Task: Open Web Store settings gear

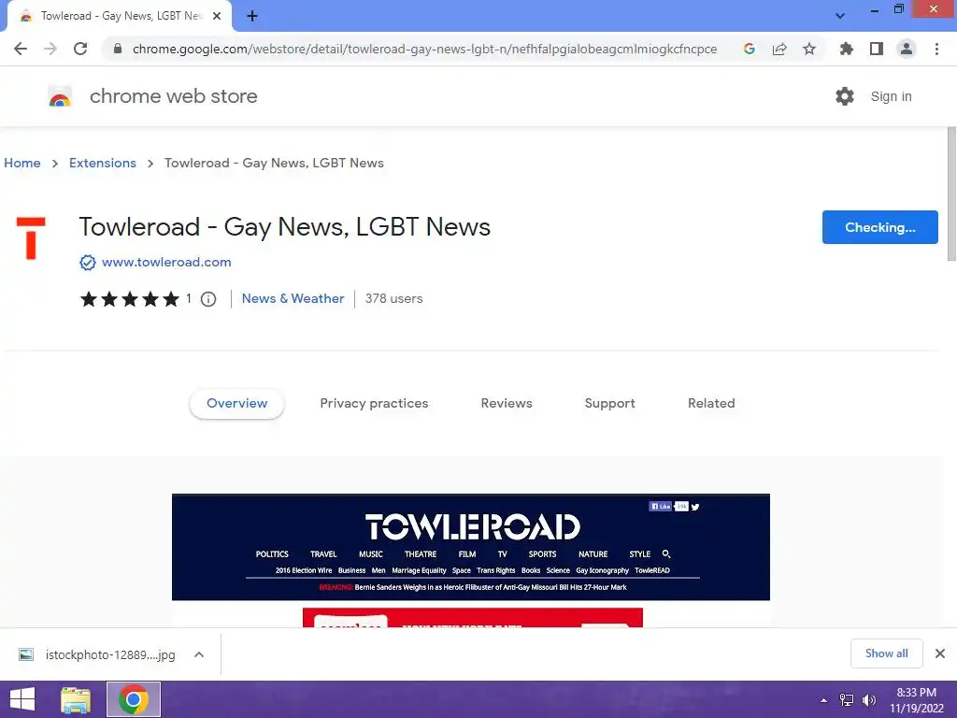Action: [845, 96]
